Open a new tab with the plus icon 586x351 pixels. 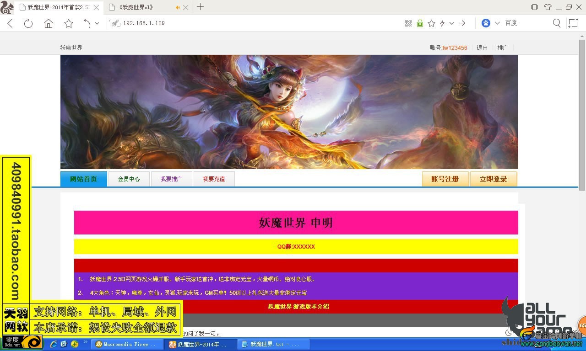click(x=200, y=7)
